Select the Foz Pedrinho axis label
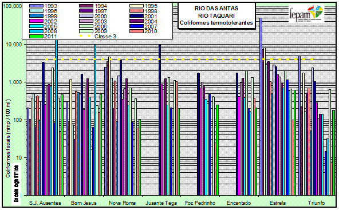 click(200, 203)
